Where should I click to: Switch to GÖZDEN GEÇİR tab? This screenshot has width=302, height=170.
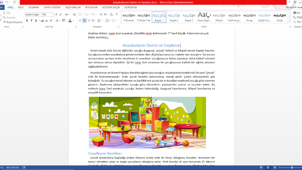(111, 7)
